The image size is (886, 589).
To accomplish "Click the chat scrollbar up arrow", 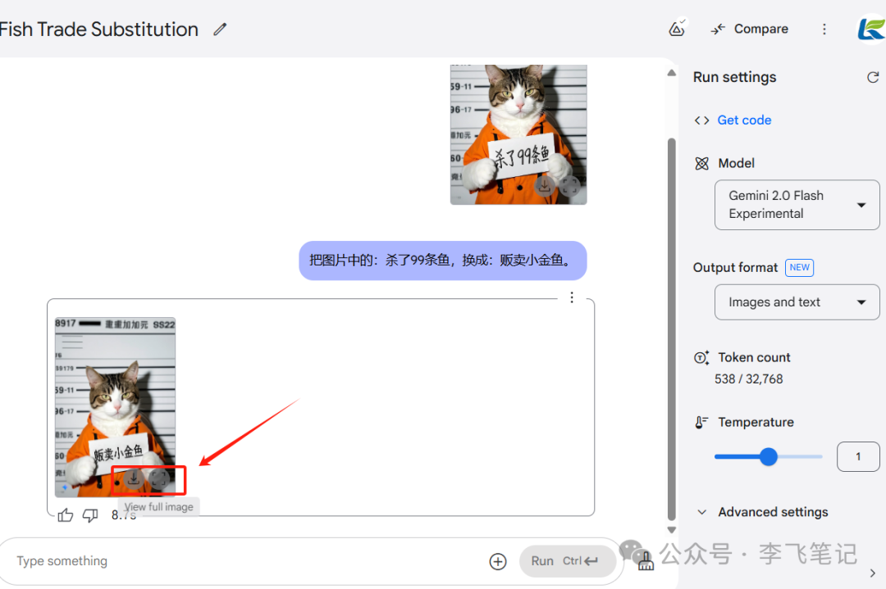I will 671,73.
